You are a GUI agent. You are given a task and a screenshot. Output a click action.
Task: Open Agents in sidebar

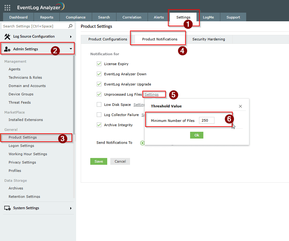tap(14, 69)
